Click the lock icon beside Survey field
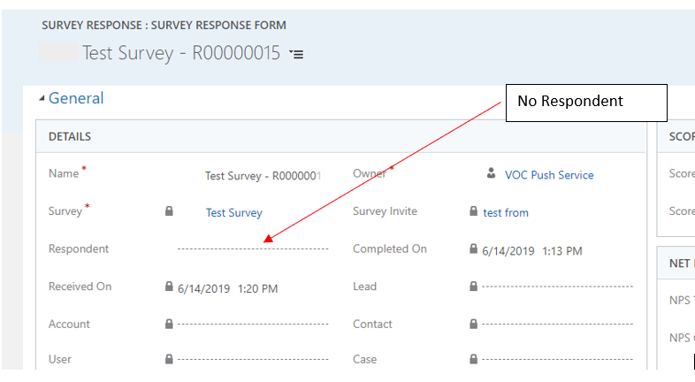Viewport: 695px width, 382px height. pos(170,211)
